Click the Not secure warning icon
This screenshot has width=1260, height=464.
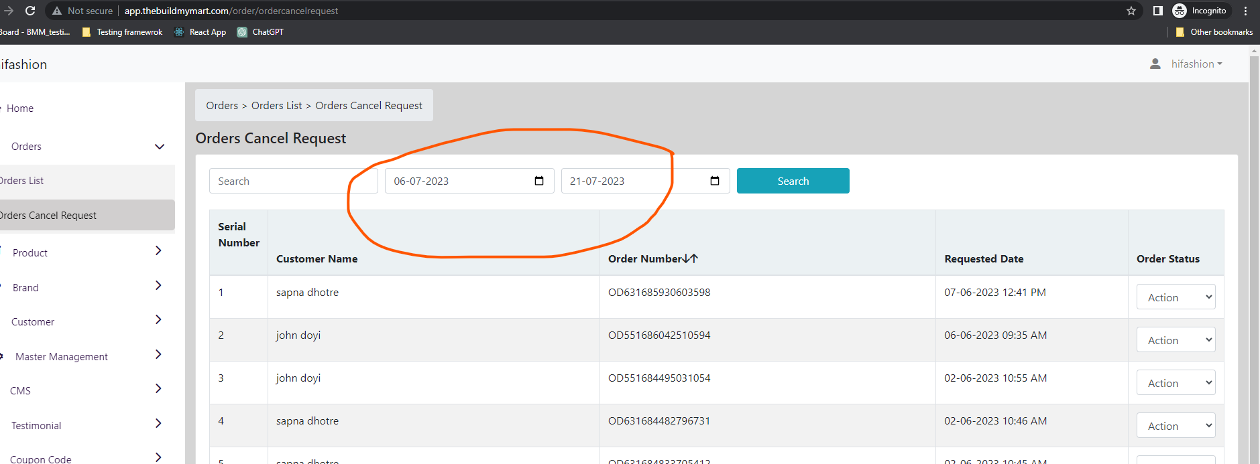coord(57,11)
